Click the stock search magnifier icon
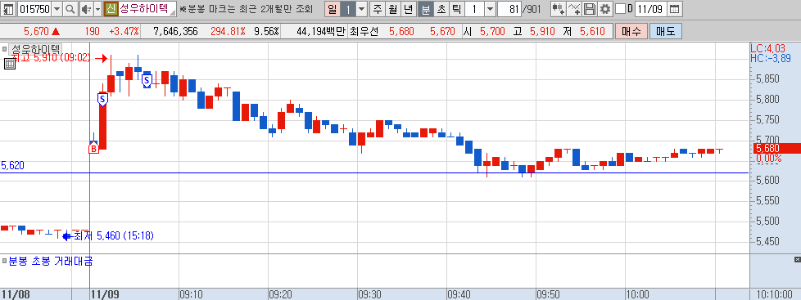The image size is (801, 300). pos(70,9)
